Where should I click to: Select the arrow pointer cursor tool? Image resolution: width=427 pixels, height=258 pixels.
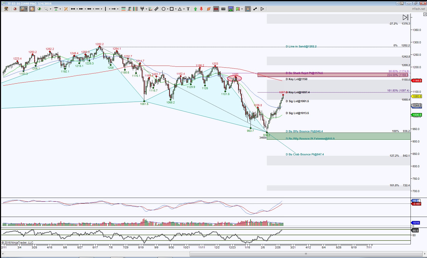pos(46,9)
